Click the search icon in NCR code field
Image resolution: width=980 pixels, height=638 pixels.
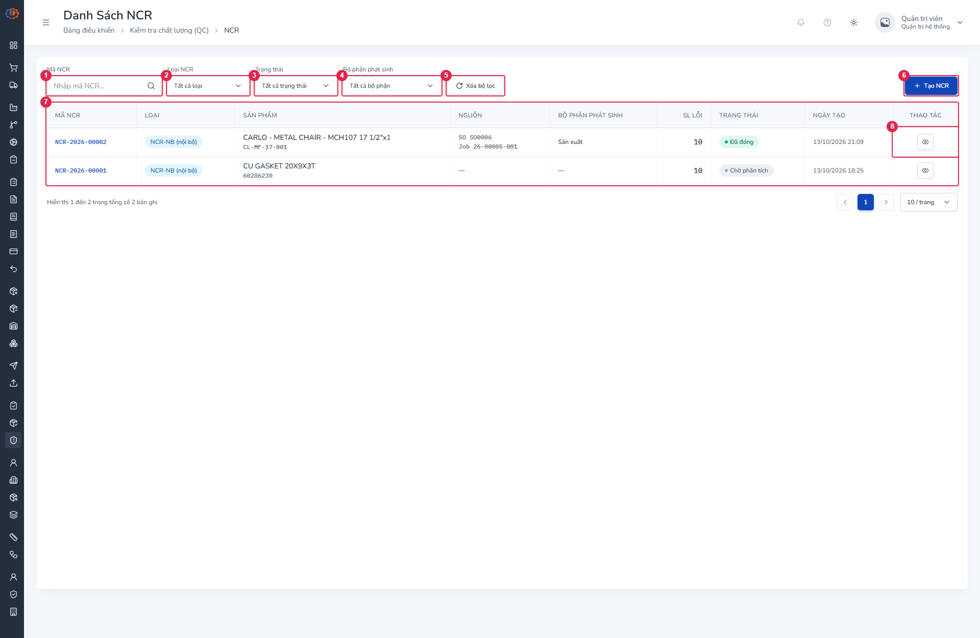pos(151,86)
